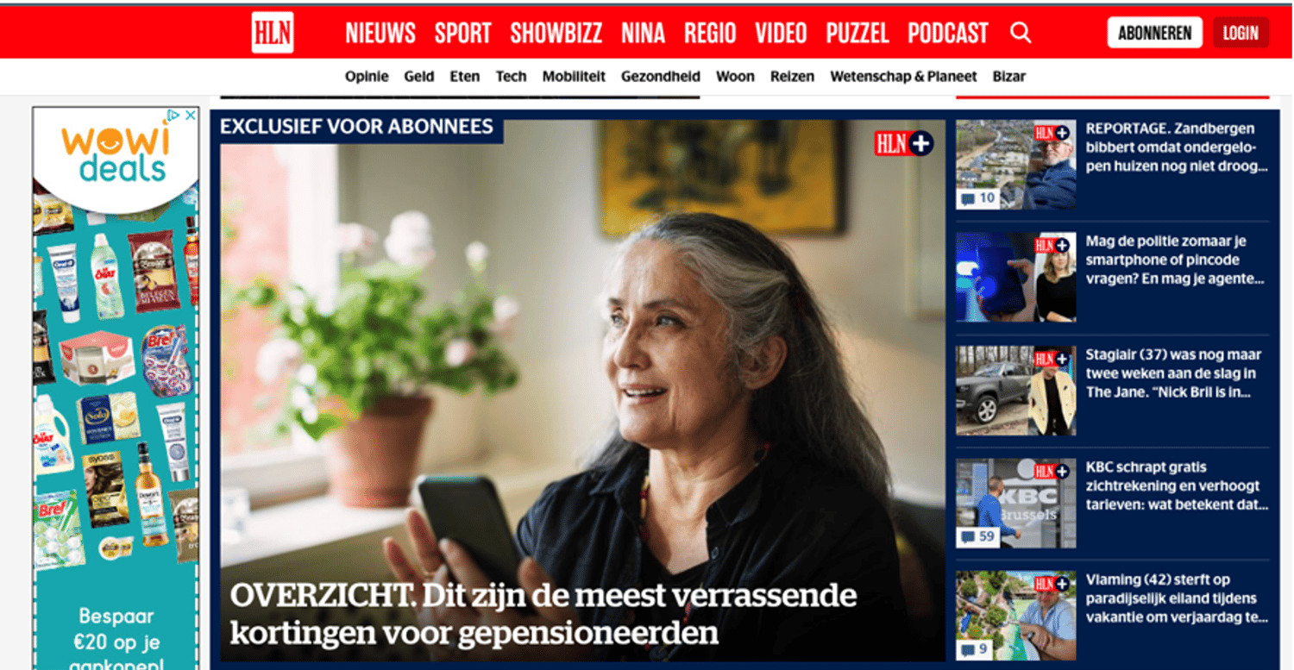The height and width of the screenshot is (670, 1294).
Task: Click the LOGIN button
Action: point(1241,33)
